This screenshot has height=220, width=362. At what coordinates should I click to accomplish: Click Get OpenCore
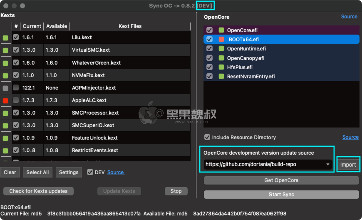[x=281, y=180]
